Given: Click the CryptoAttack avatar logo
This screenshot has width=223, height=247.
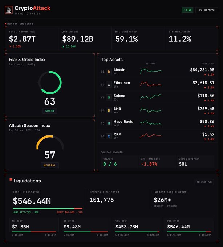Looking at the screenshot, I should click(9, 10).
